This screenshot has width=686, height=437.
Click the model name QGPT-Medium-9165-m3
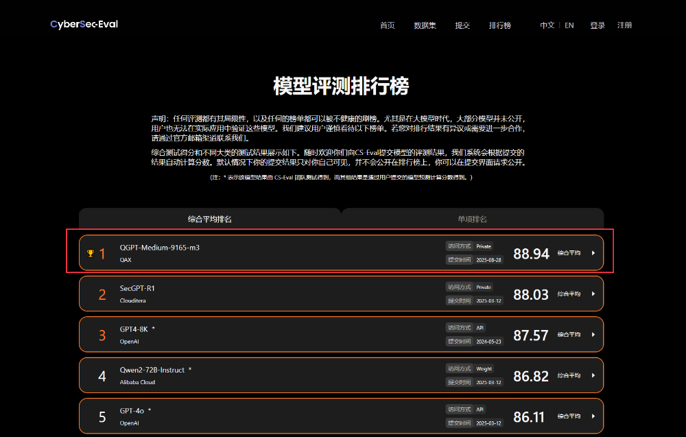[160, 248]
